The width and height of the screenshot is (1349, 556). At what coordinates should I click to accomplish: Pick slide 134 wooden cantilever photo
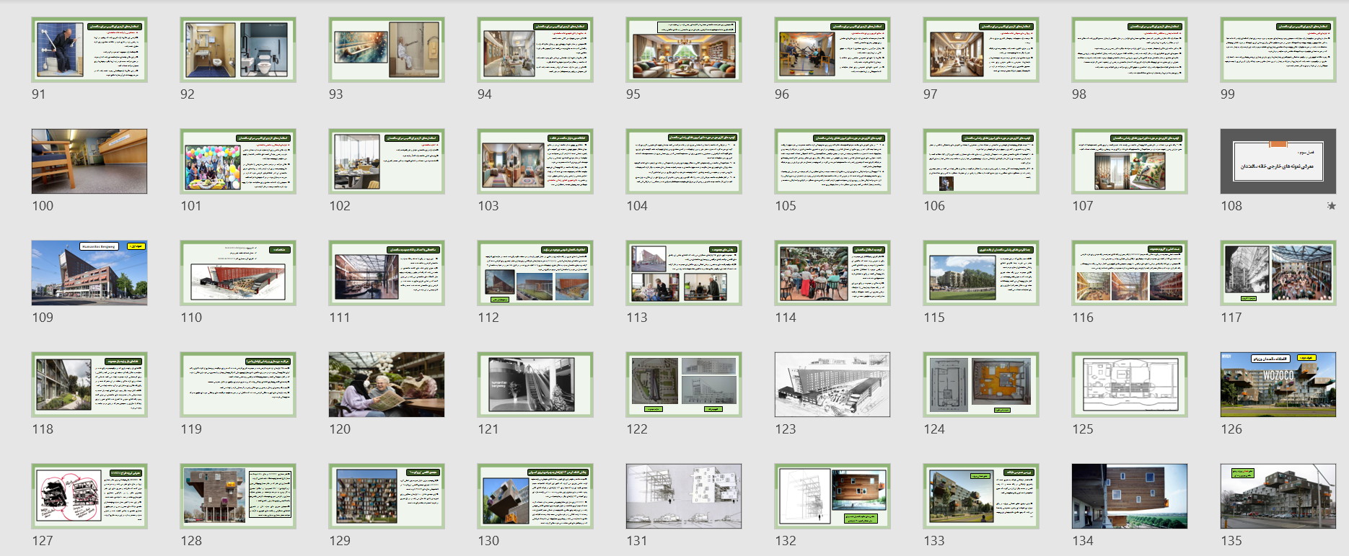coord(1129,496)
